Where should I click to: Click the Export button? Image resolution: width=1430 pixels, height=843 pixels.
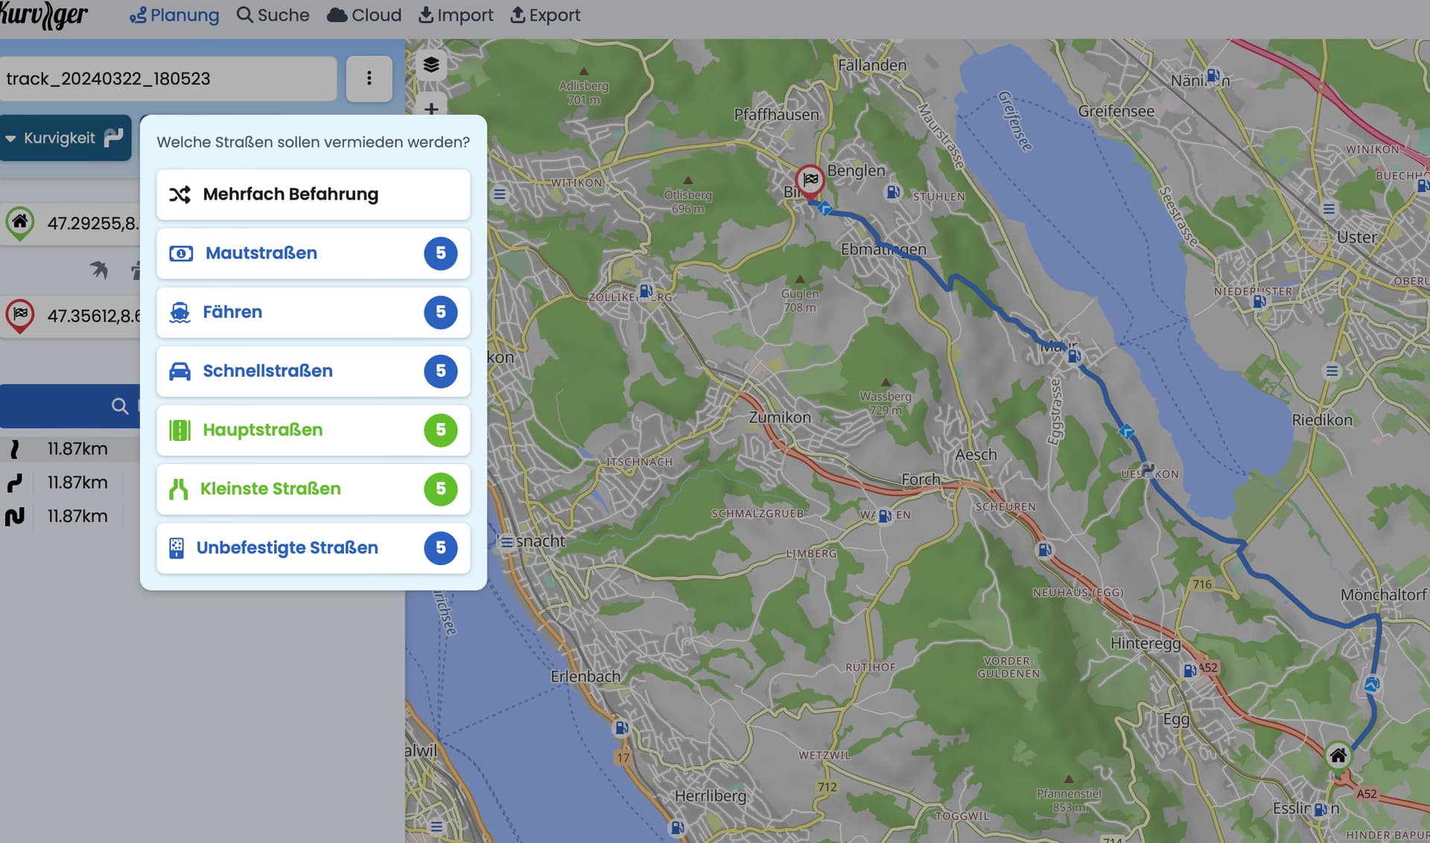tap(545, 15)
